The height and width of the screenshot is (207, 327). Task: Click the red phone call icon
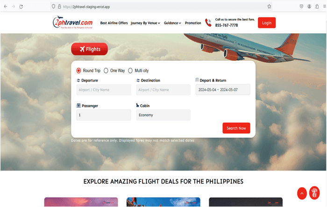[x=208, y=22]
